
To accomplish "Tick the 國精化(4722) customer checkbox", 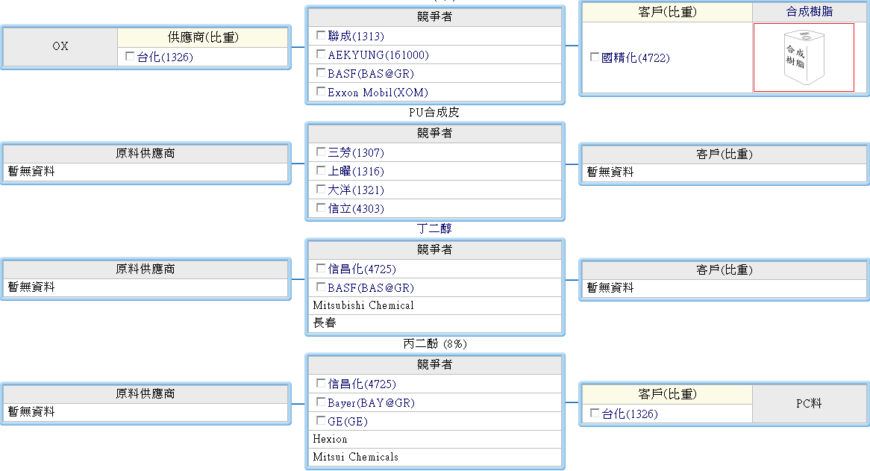I will point(595,57).
